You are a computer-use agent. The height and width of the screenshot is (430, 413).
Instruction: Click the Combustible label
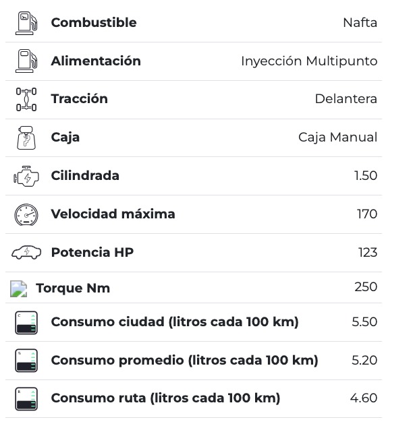click(94, 23)
